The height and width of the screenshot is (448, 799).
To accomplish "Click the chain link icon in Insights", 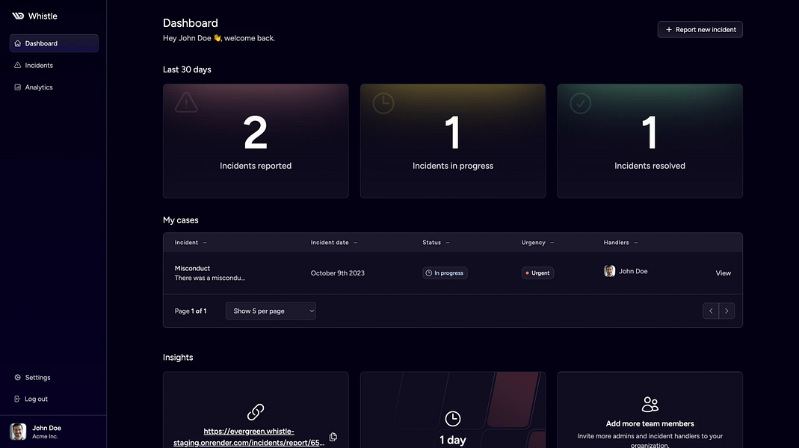I will [x=256, y=412].
